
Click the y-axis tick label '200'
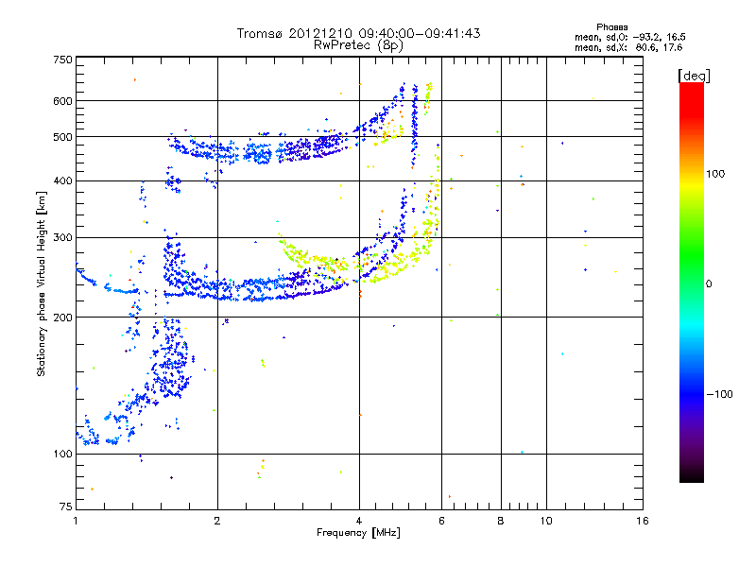[x=62, y=318]
